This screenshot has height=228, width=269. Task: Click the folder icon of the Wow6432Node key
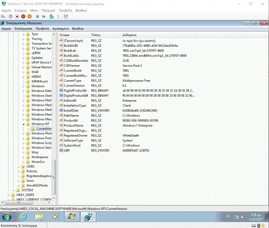tap(23, 186)
